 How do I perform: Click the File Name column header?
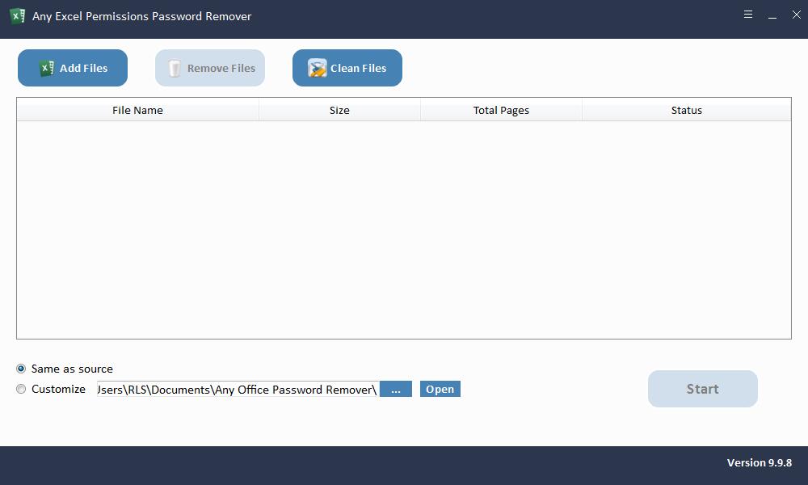[137, 110]
